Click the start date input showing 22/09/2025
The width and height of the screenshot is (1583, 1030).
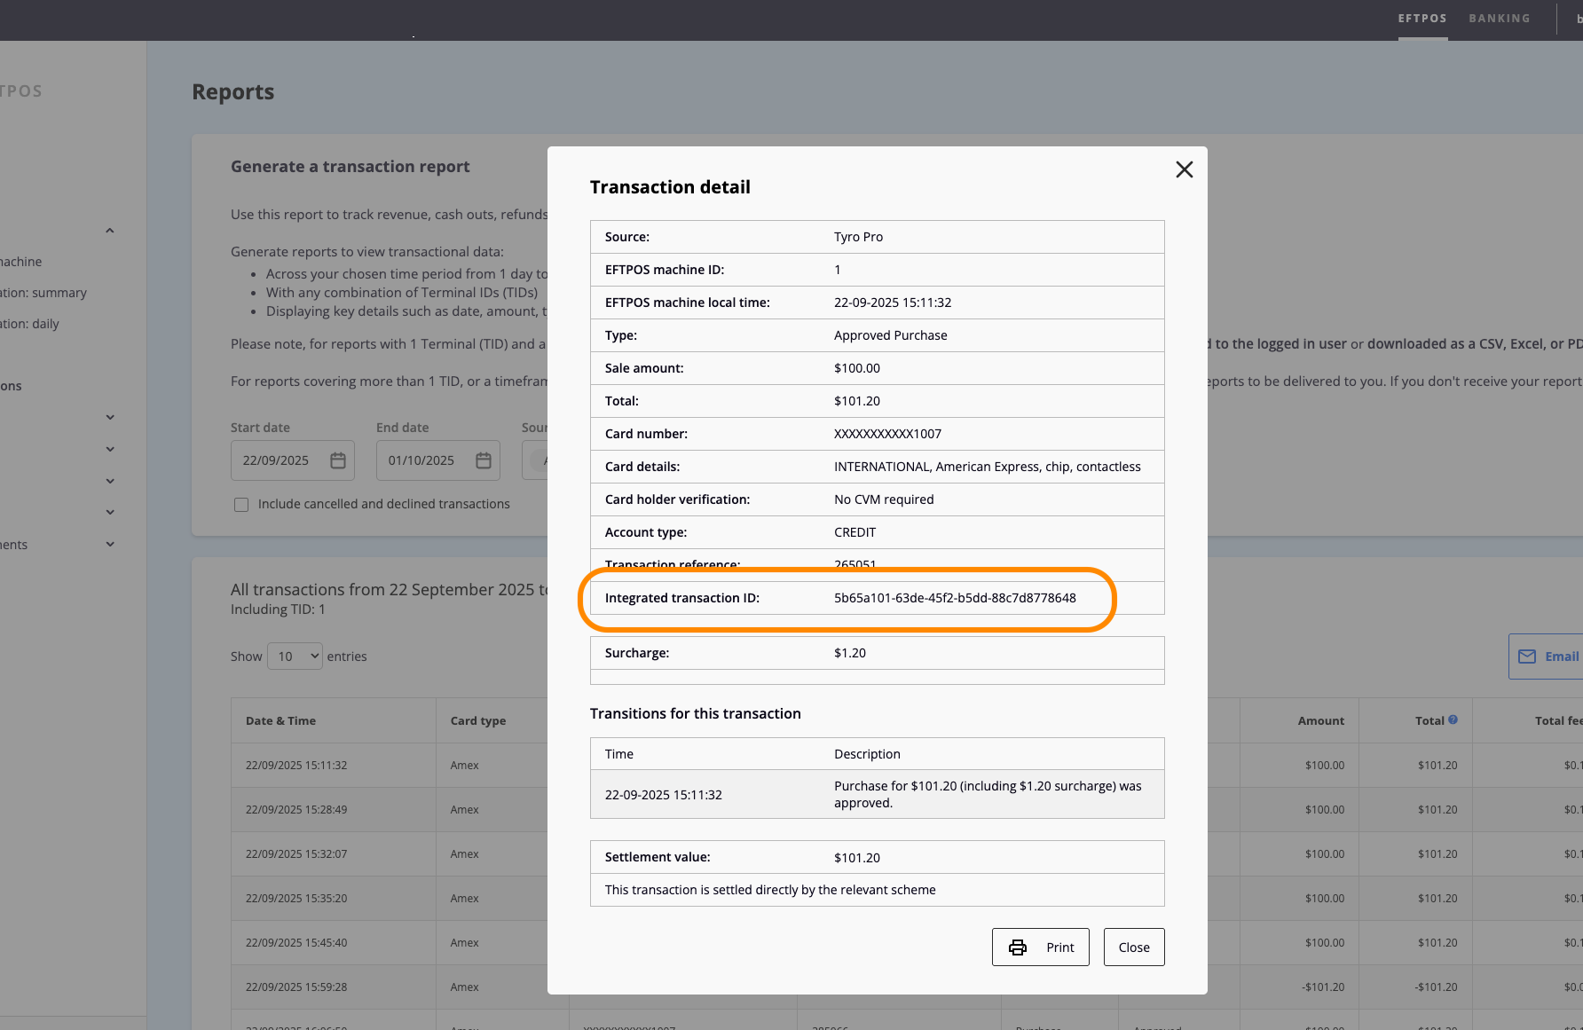pos(280,460)
